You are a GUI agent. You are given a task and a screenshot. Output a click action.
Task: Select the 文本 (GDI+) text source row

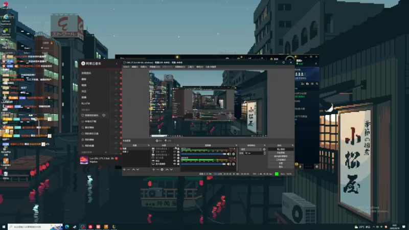[x=165, y=152]
